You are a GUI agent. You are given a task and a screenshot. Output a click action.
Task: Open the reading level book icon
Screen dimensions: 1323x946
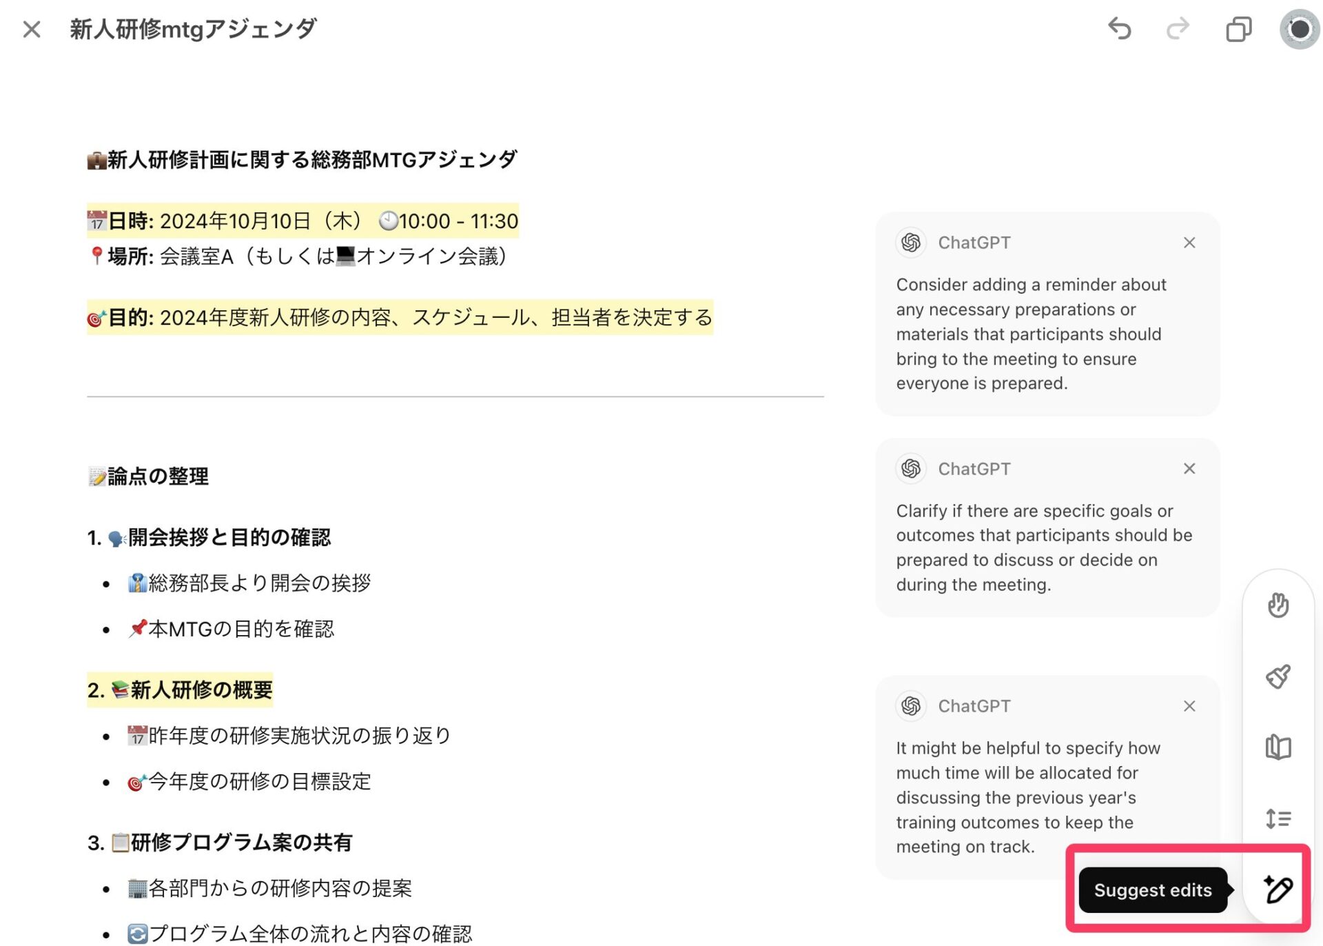tap(1278, 747)
